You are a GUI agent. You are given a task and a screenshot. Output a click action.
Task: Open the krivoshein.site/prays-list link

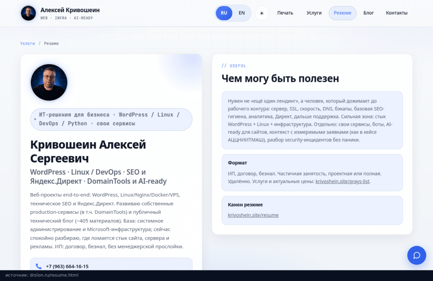pyautogui.click(x=343, y=181)
